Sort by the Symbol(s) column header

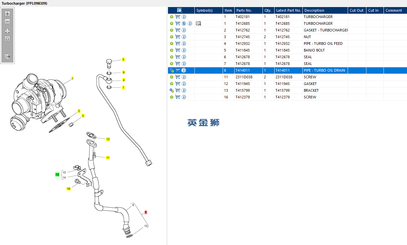tap(209, 10)
